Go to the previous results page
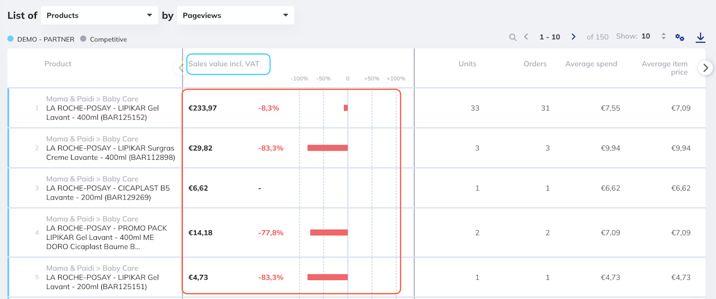Viewport: 716px width, 299px height. pyautogui.click(x=526, y=37)
